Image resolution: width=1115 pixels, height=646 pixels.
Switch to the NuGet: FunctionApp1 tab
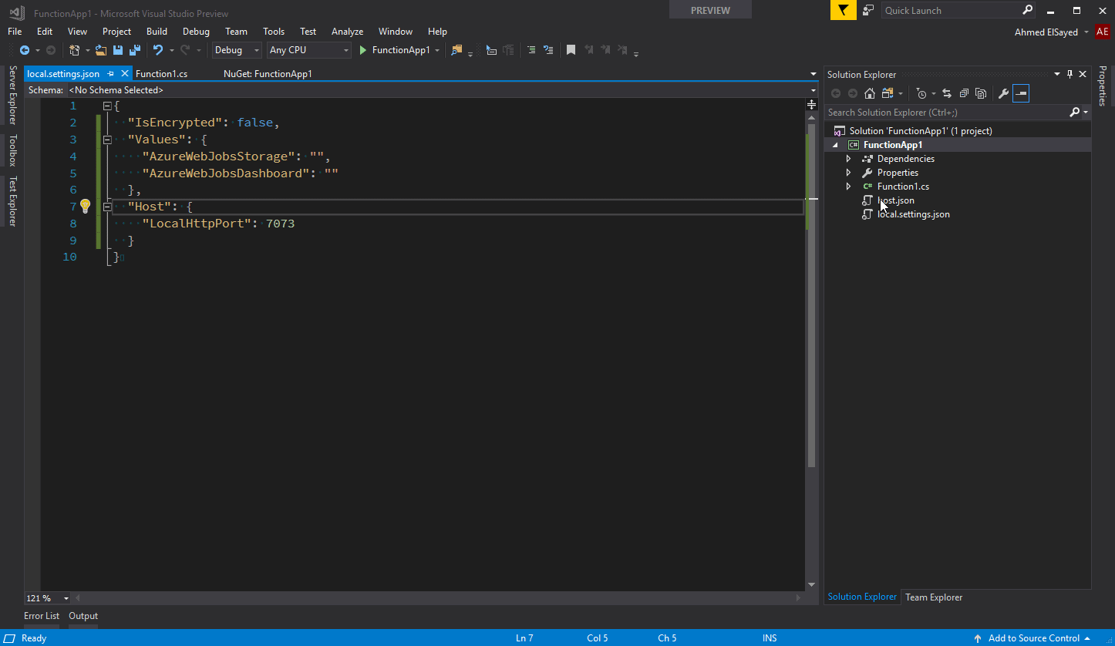[x=268, y=74]
